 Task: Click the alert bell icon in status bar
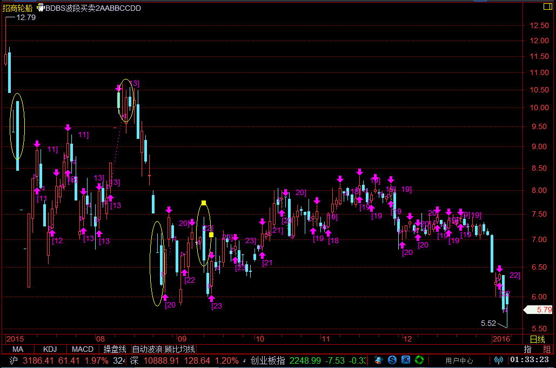(x=378, y=360)
